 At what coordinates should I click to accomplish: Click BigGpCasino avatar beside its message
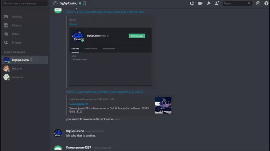(58, 133)
